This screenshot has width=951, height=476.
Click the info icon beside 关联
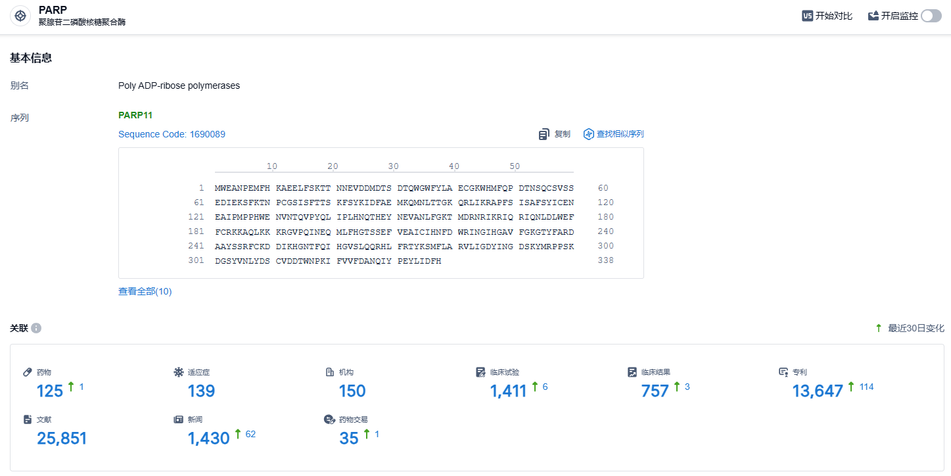pyautogui.click(x=36, y=328)
